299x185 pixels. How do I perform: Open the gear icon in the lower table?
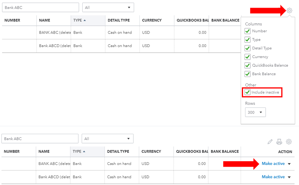click(x=289, y=142)
